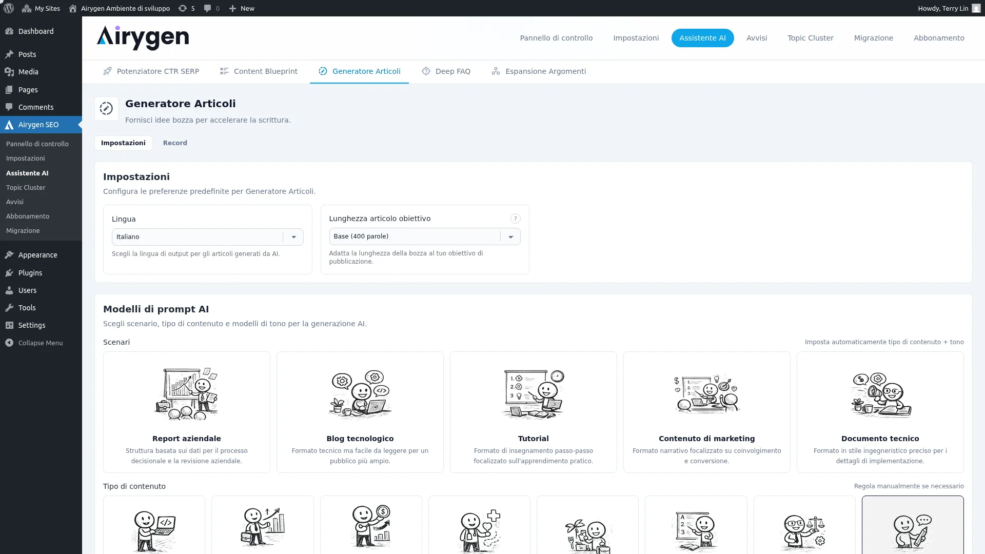Click the help question mark for article length
Image resolution: width=985 pixels, height=554 pixels.
click(516, 219)
